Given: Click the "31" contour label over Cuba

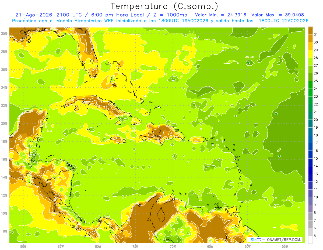Looking at the screenshot, I should click(105, 108).
